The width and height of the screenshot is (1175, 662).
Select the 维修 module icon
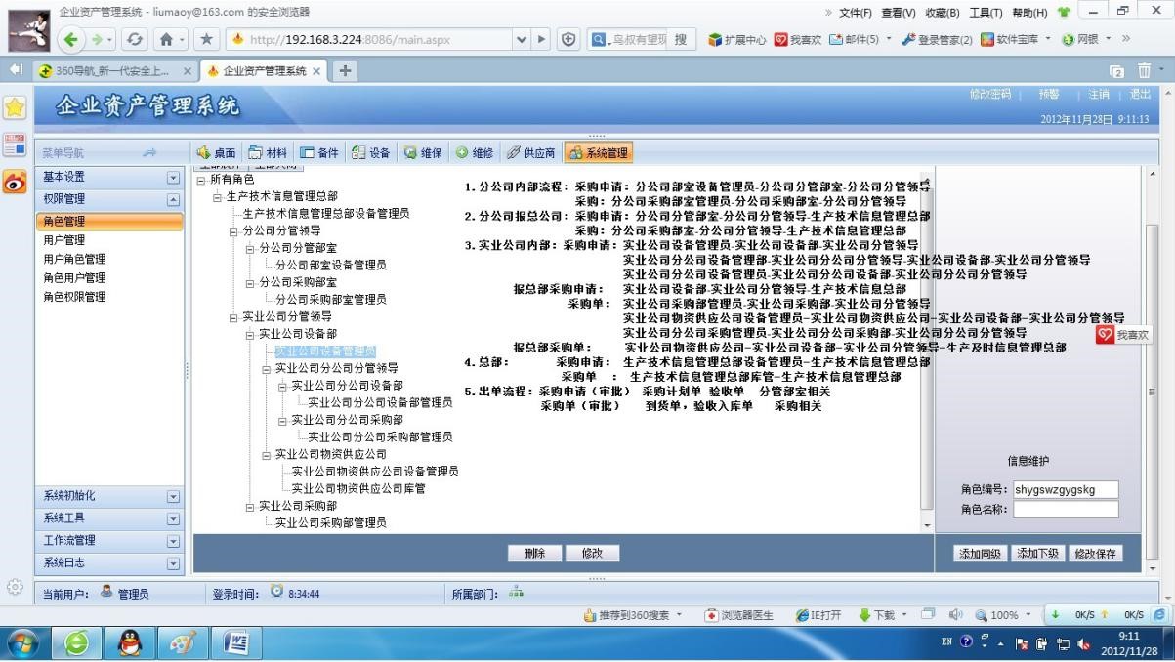[x=475, y=151]
